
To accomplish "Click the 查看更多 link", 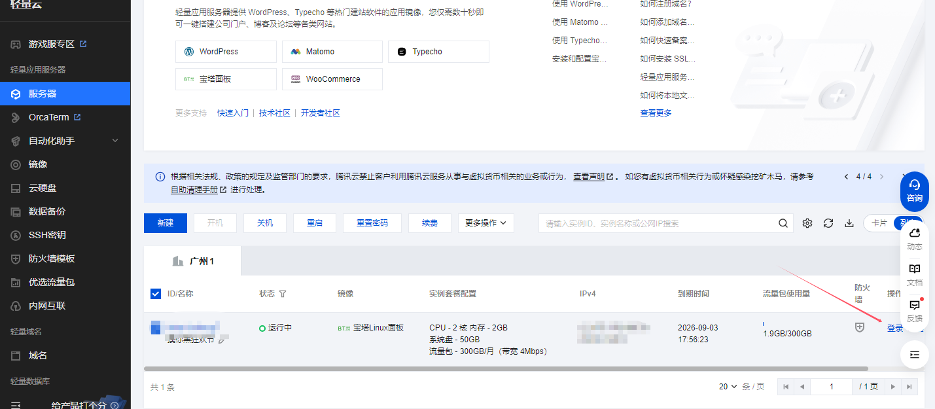I will click(656, 113).
